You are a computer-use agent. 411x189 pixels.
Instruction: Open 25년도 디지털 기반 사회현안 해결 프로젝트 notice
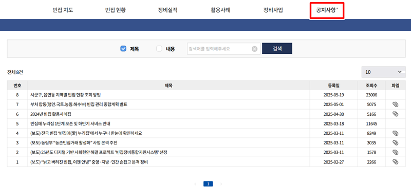(99, 153)
